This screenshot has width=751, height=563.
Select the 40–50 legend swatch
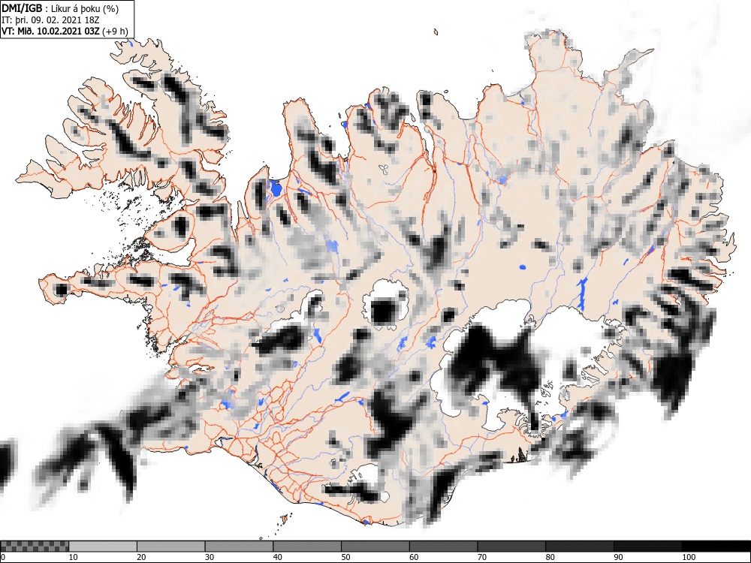[x=307, y=546]
